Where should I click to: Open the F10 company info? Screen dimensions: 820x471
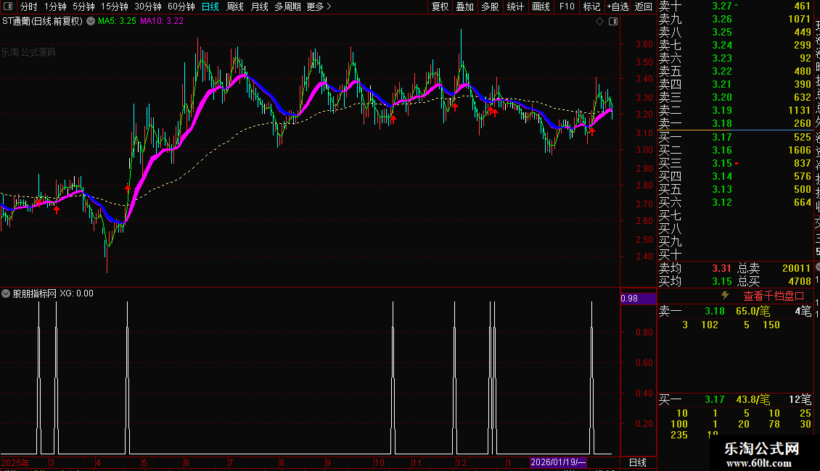567,7
